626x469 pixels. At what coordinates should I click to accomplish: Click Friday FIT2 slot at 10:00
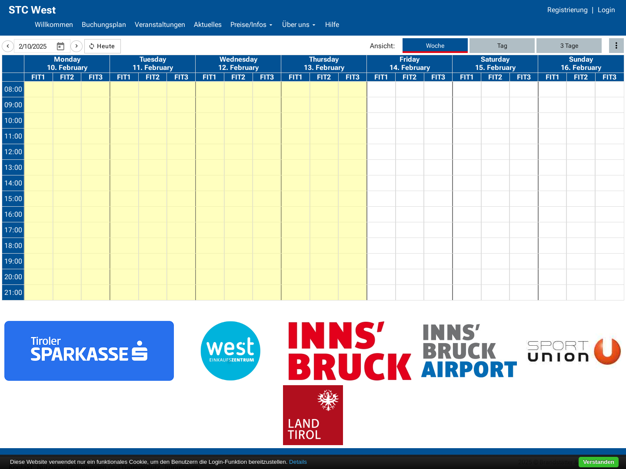pos(410,121)
